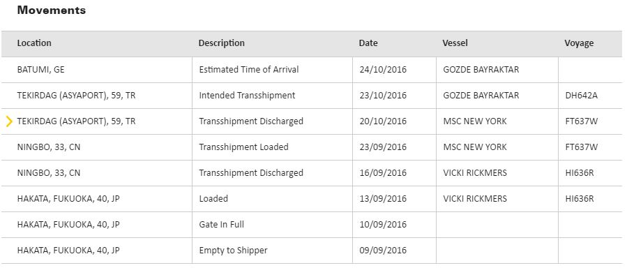
Task: Select the Intended Transshipment row description
Action: [247, 95]
